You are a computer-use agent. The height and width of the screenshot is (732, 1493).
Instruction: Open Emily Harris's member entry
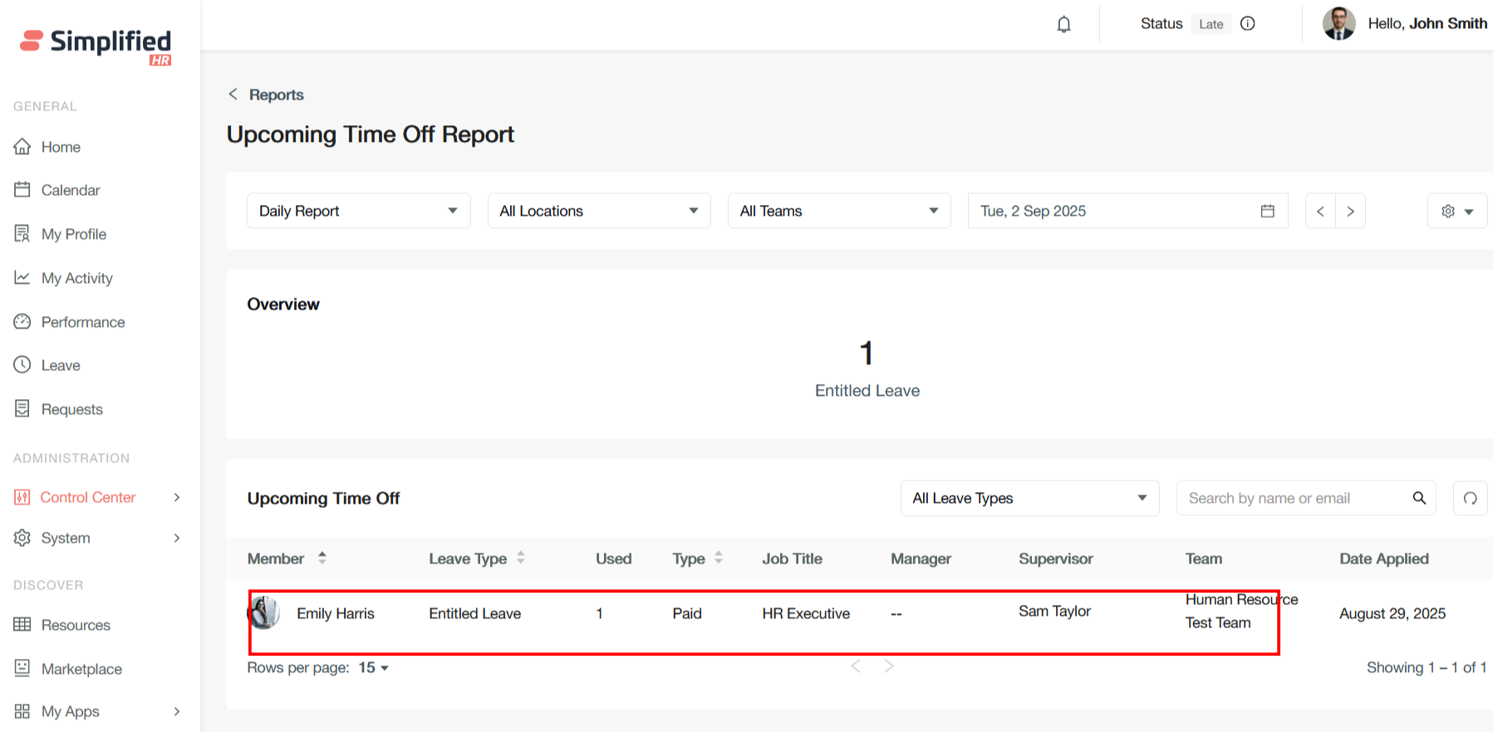(x=335, y=613)
